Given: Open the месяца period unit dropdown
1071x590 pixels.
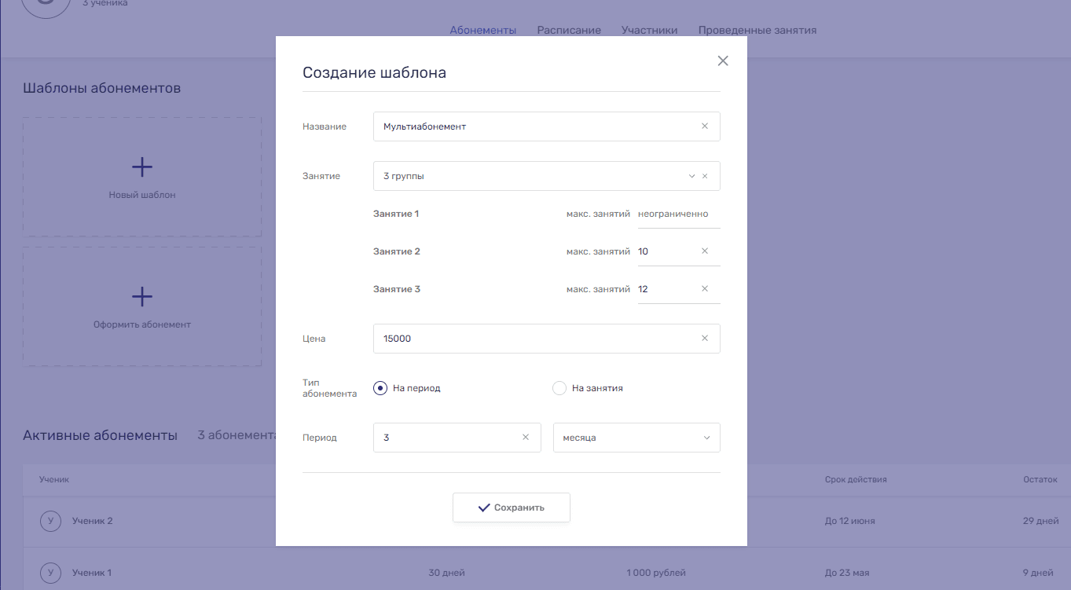Looking at the screenshot, I should coord(636,438).
